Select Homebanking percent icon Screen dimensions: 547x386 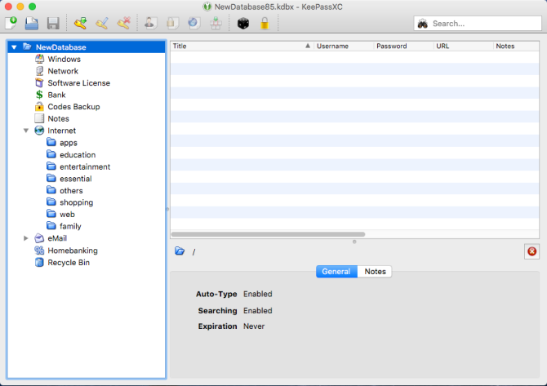click(x=39, y=251)
